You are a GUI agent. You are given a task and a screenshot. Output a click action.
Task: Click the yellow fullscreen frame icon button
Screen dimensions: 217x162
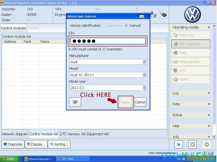click(193, 144)
